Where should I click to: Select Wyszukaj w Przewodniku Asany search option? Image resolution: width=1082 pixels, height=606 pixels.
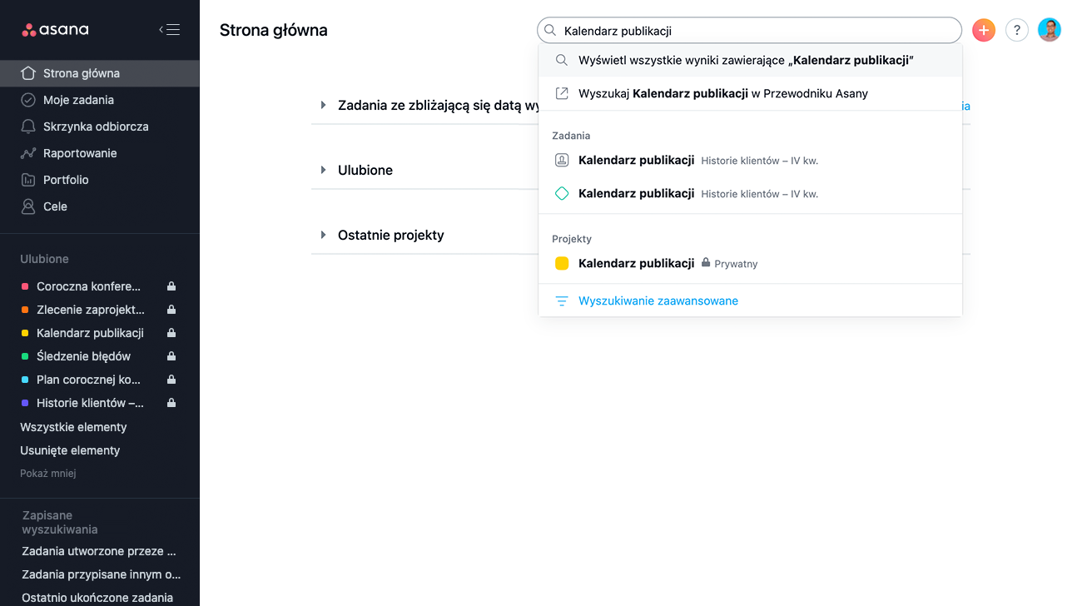pos(750,93)
